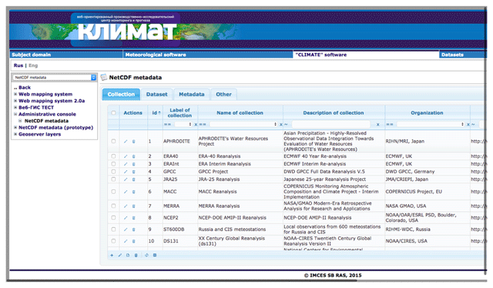The width and height of the screenshot is (493, 288).
Task: Click the Description of collection filter field
Action: [x=330, y=125]
